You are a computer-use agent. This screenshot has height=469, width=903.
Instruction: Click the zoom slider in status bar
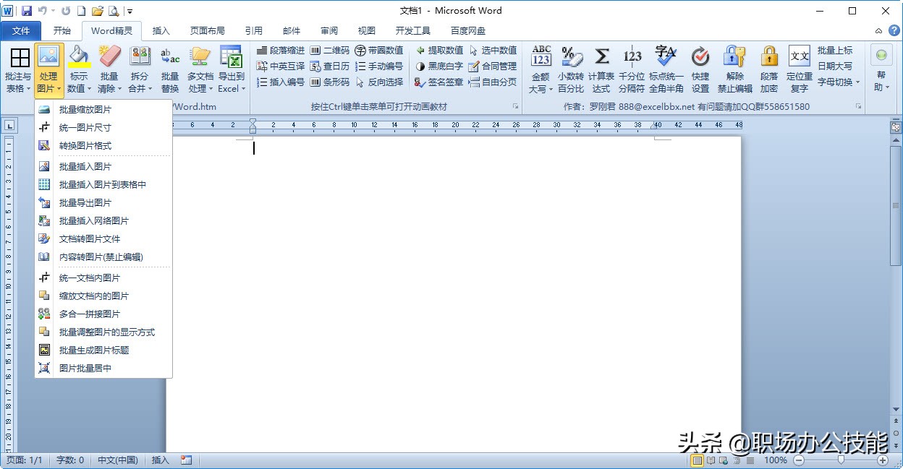(840, 460)
